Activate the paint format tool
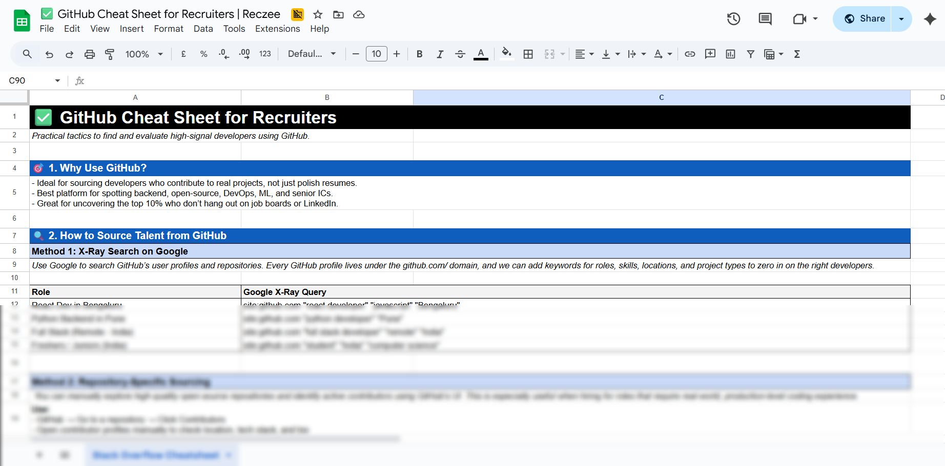This screenshot has height=466, width=945. click(x=110, y=54)
